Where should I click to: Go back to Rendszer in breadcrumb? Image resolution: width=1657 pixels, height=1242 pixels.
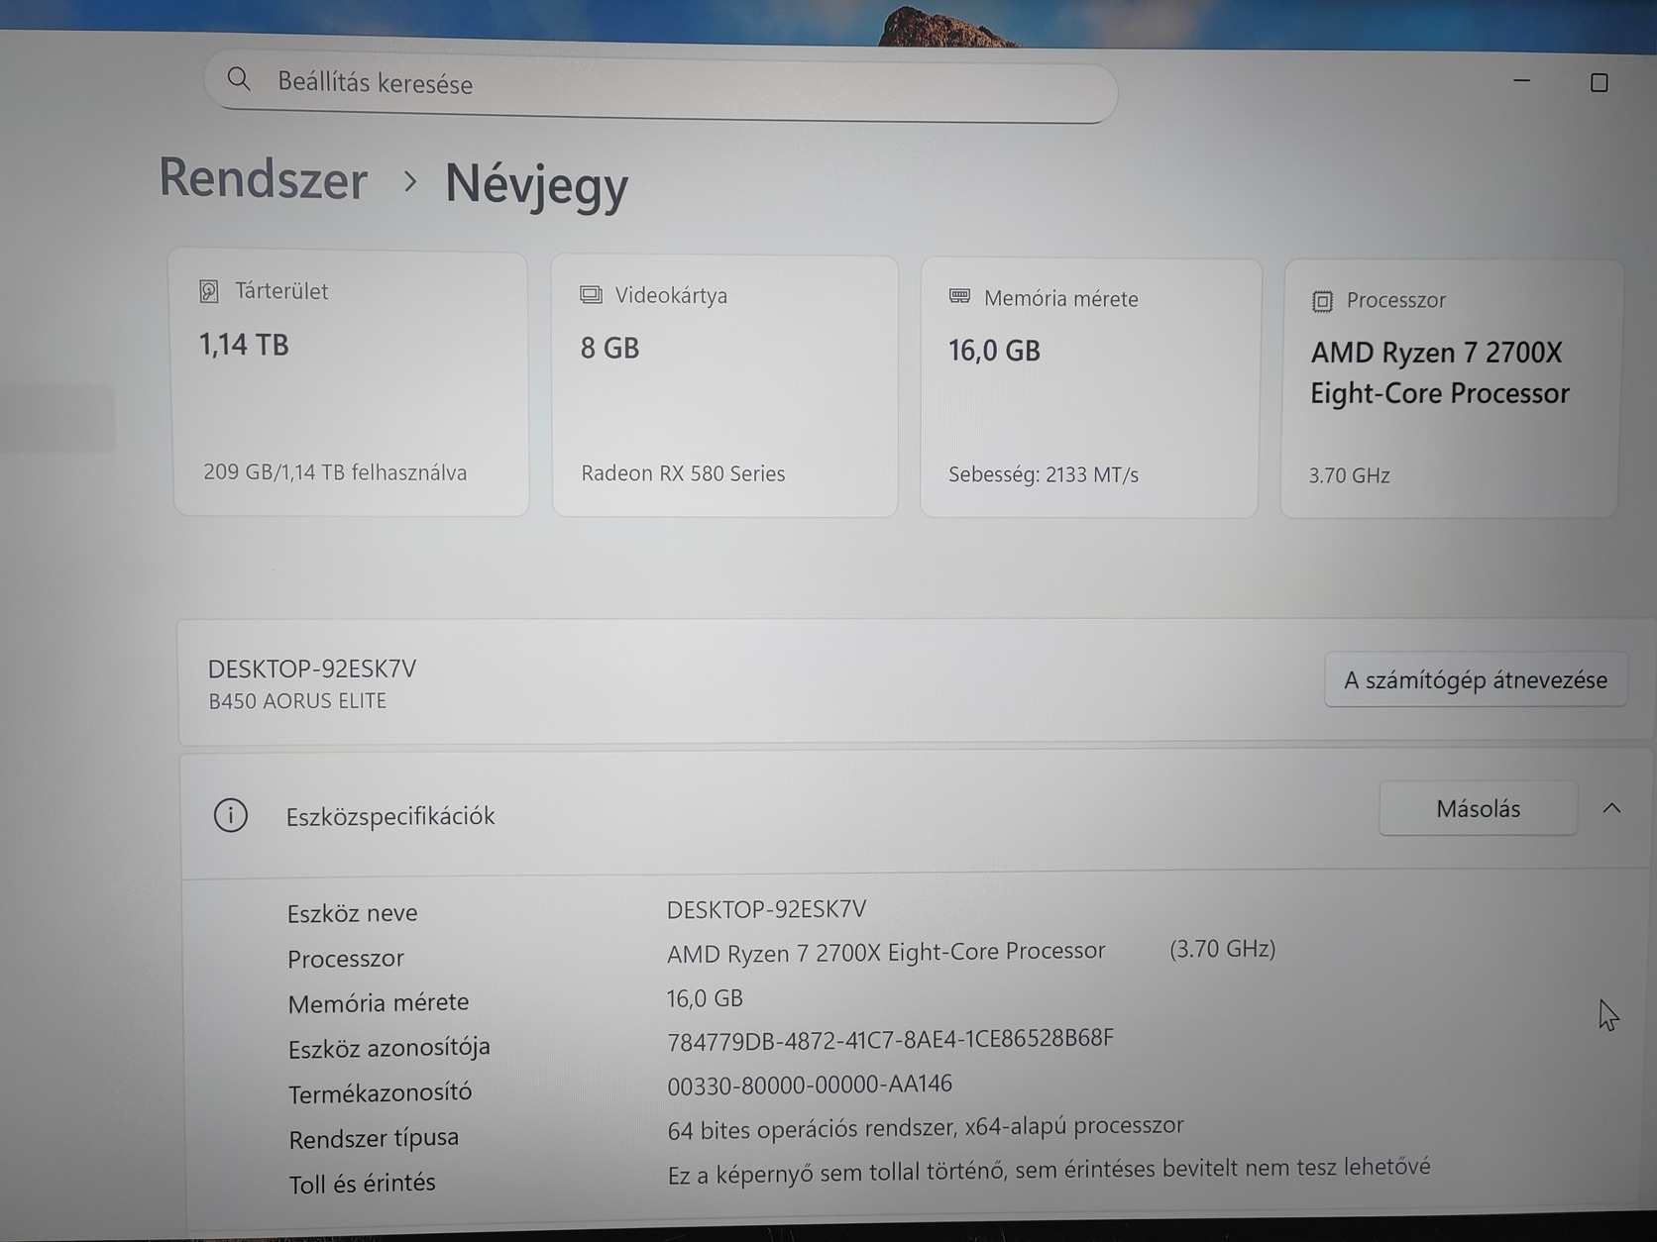tap(264, 179)
